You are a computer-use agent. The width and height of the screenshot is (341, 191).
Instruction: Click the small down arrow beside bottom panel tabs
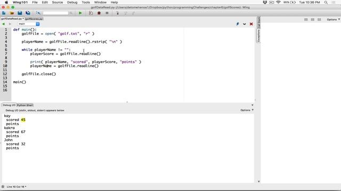point(252,105)
